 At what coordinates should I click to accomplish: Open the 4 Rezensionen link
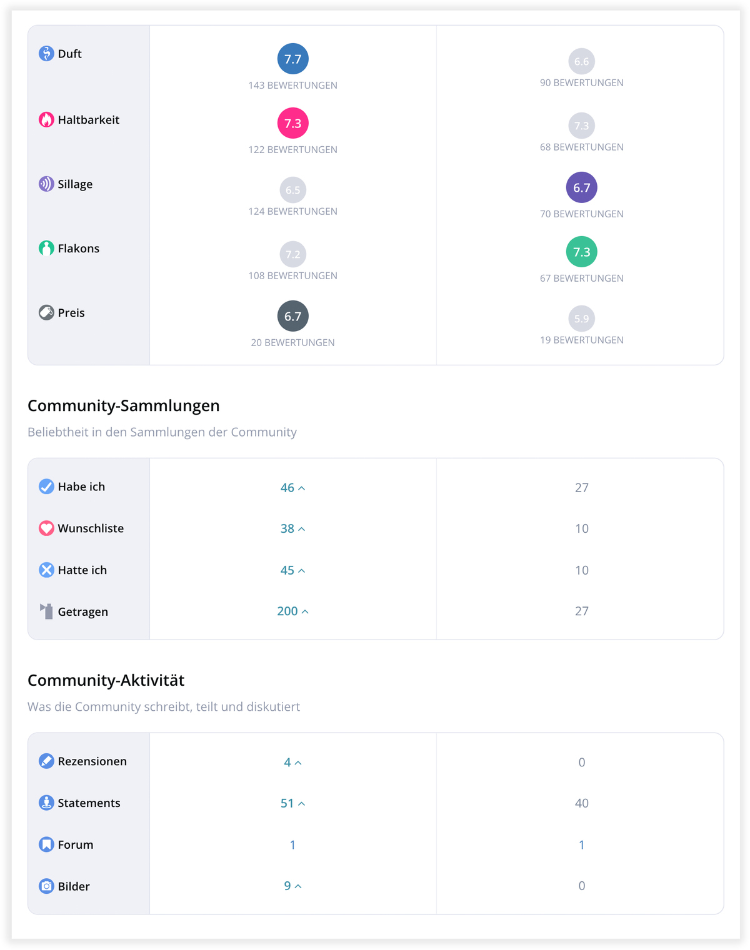[292, 762]
